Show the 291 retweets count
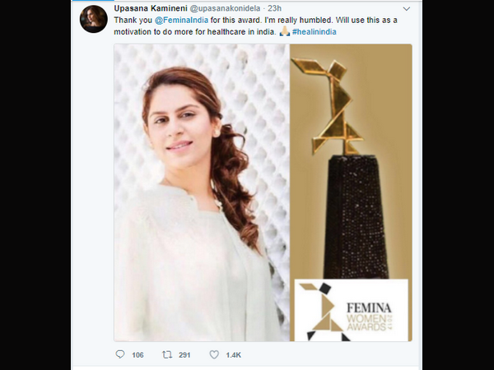Viewport: 494px width, 370px height. [186, 354]
